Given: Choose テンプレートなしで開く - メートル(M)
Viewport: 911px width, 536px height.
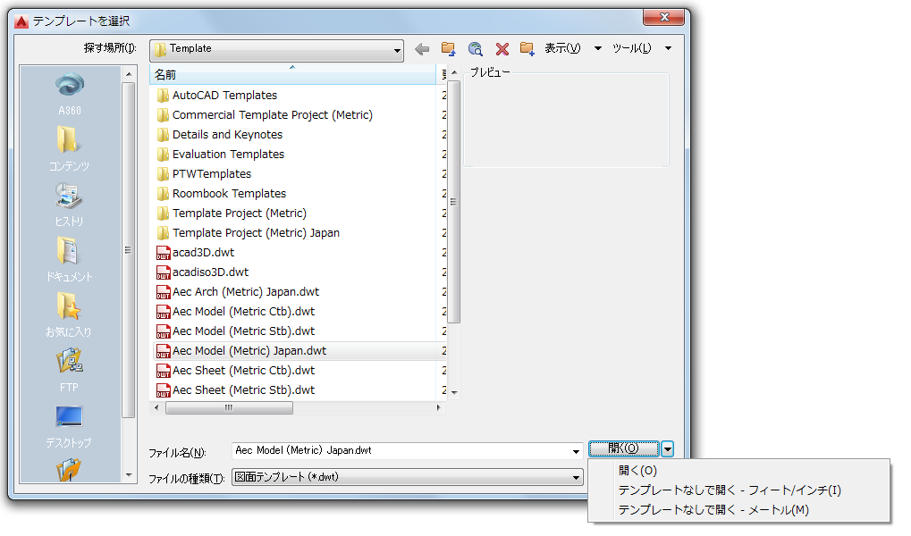Looking at the screenshot, I should (713, 510).
